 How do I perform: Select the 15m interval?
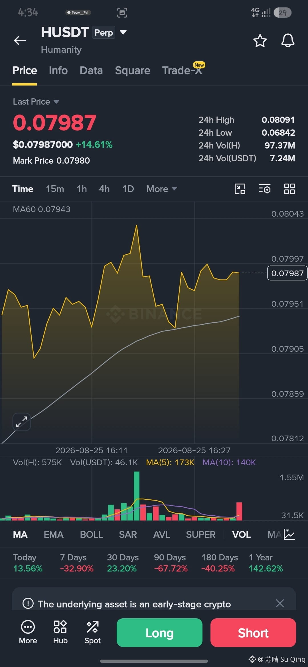(55, 189)
